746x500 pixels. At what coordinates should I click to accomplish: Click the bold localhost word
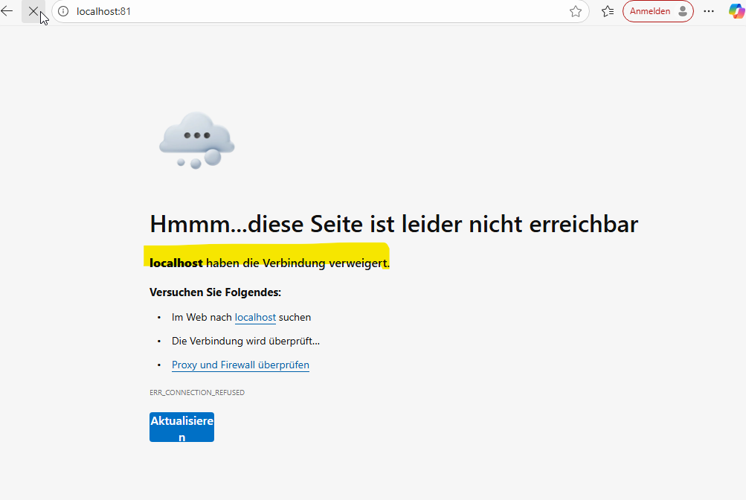[176, 263]
